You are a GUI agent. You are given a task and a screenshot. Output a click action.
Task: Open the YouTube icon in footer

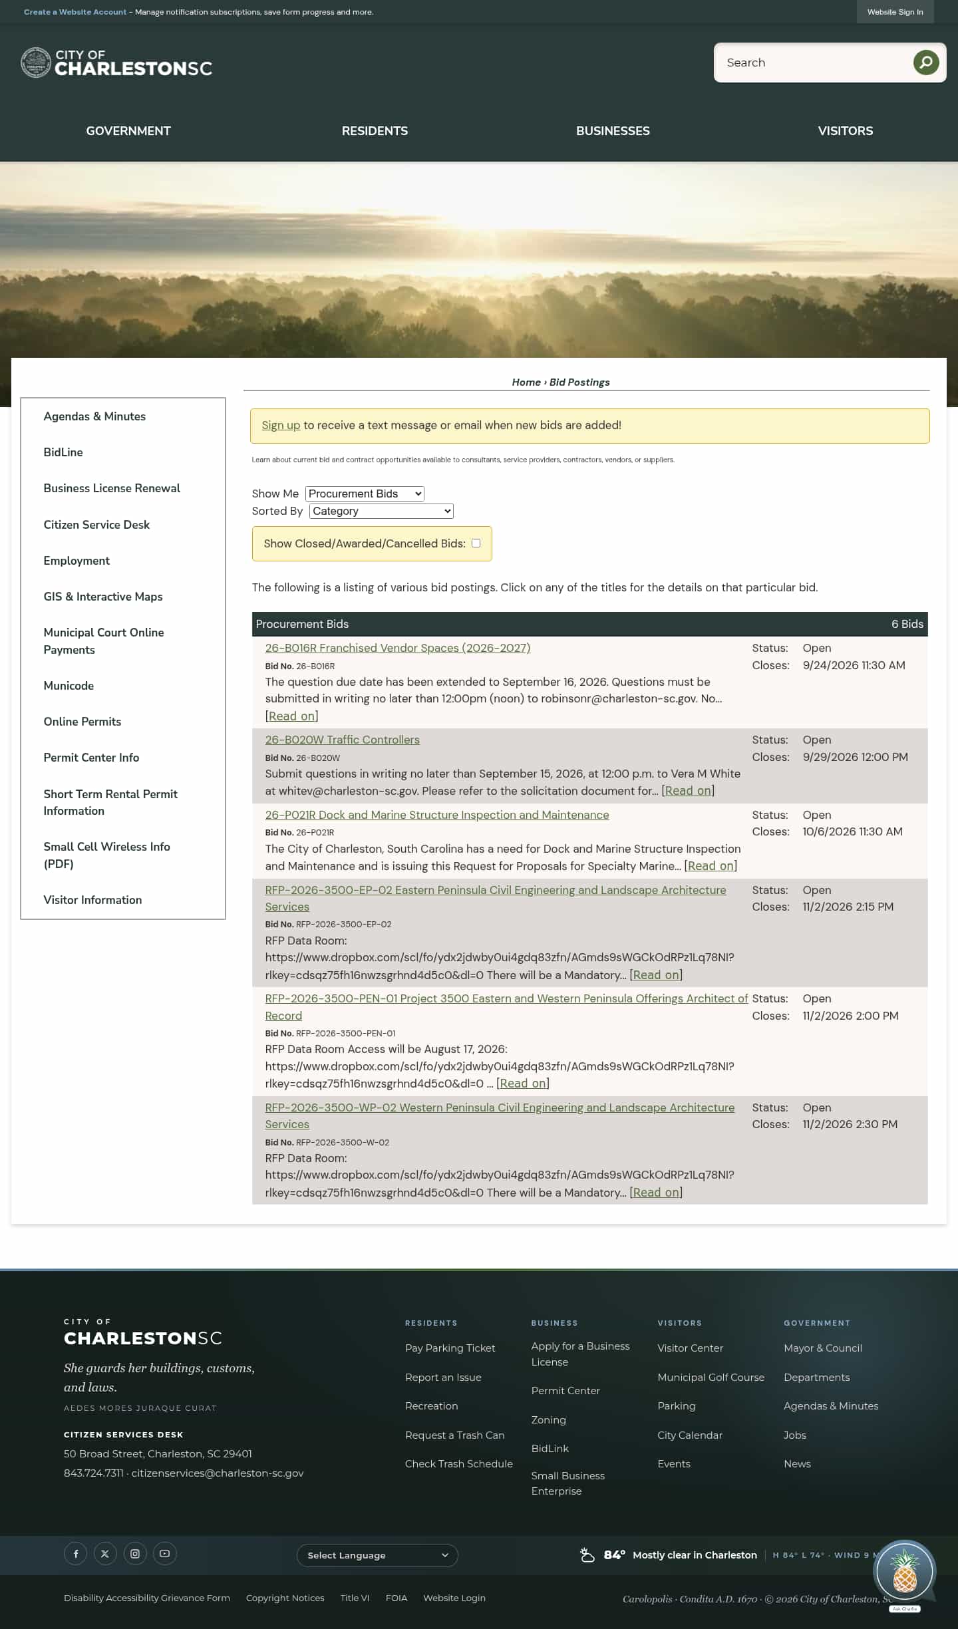[165, 1554]
